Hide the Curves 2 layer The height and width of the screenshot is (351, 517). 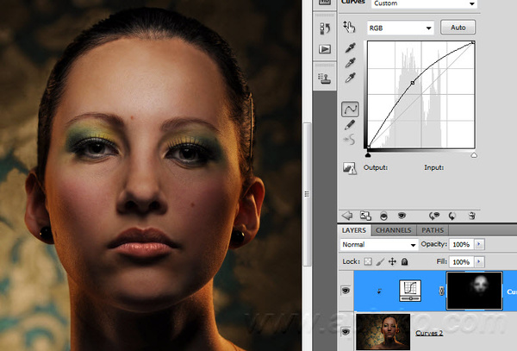click(346, 331)
